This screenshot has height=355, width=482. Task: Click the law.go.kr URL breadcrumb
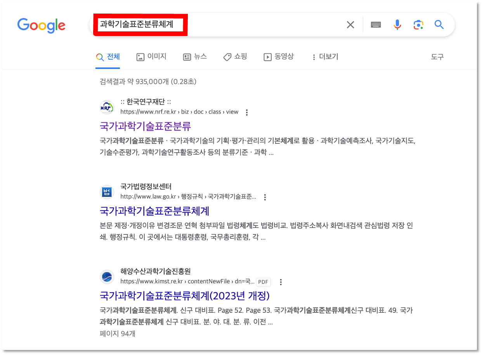(x=188, y=197)
